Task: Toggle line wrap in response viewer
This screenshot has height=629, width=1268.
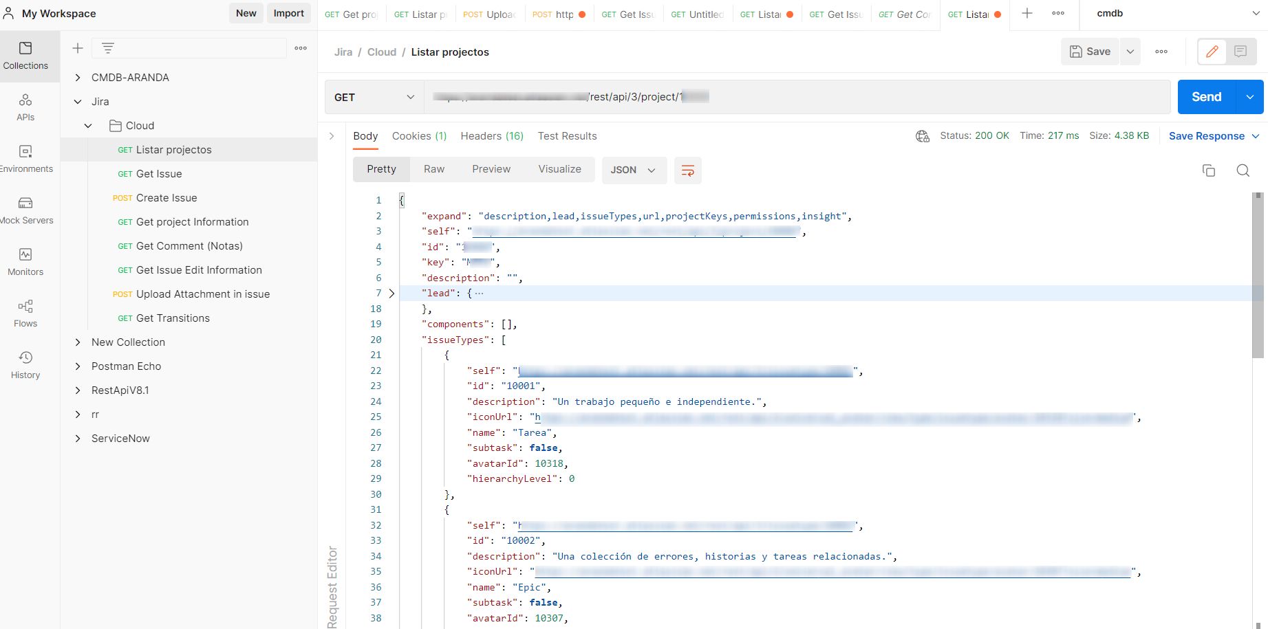Action: click(687, 170)
